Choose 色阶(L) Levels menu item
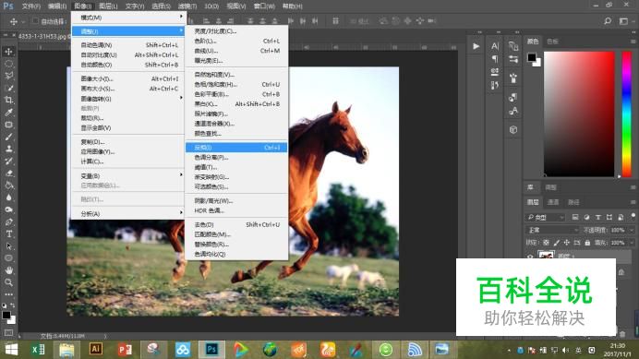Viewport: 639px width, 359px height. tap(236, 42)
